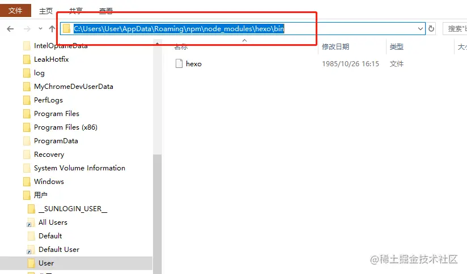
Task: Click the MyChromeDevUserData folder icon
Action: [27, 87]
